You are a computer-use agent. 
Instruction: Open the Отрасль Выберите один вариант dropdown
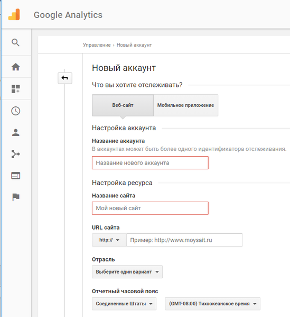tap(127, 271)
